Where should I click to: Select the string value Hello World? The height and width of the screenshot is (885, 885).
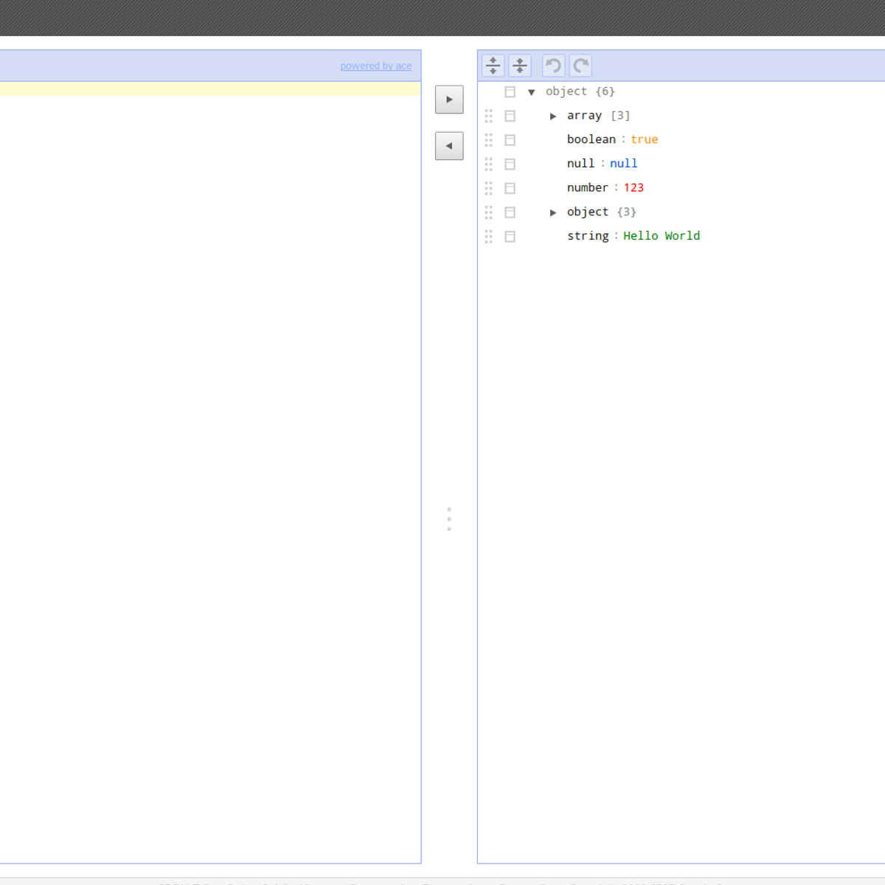(662, 236)
